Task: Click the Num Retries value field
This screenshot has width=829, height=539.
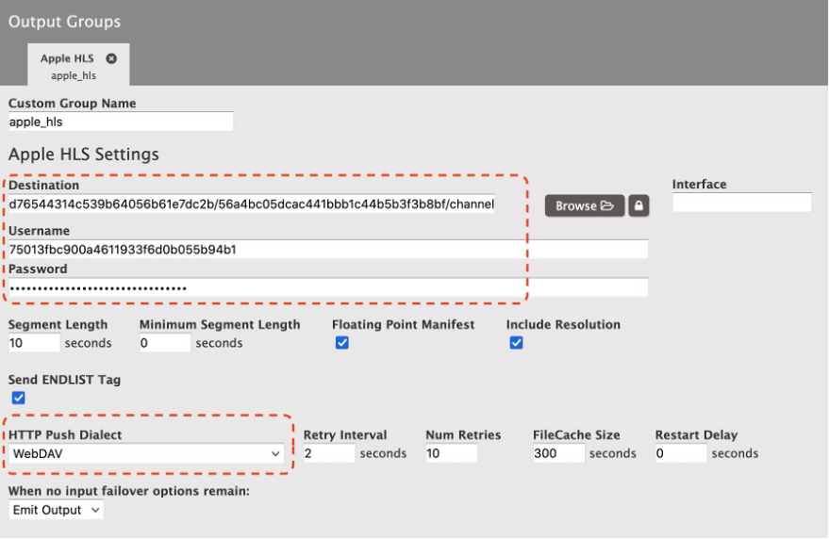Action: coord(452,453)
